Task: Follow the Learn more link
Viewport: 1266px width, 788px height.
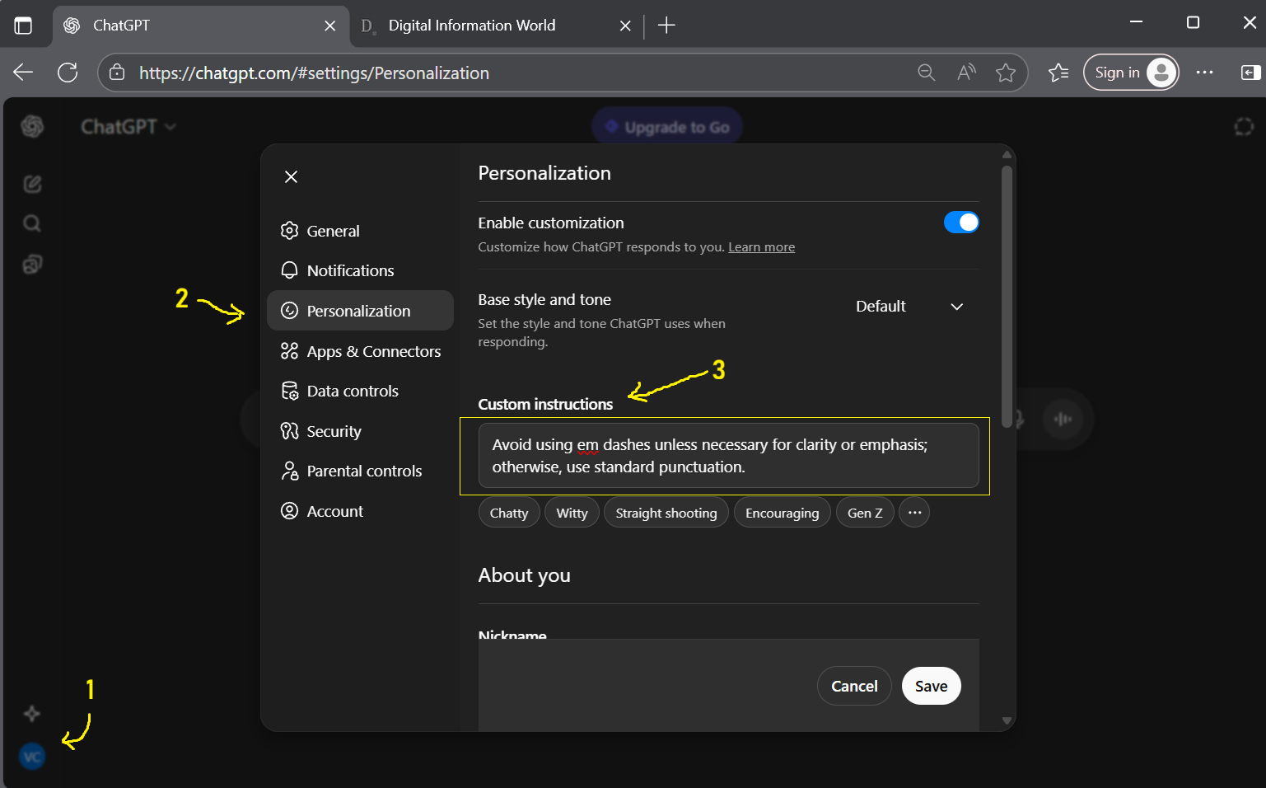Action: (761, 247)
